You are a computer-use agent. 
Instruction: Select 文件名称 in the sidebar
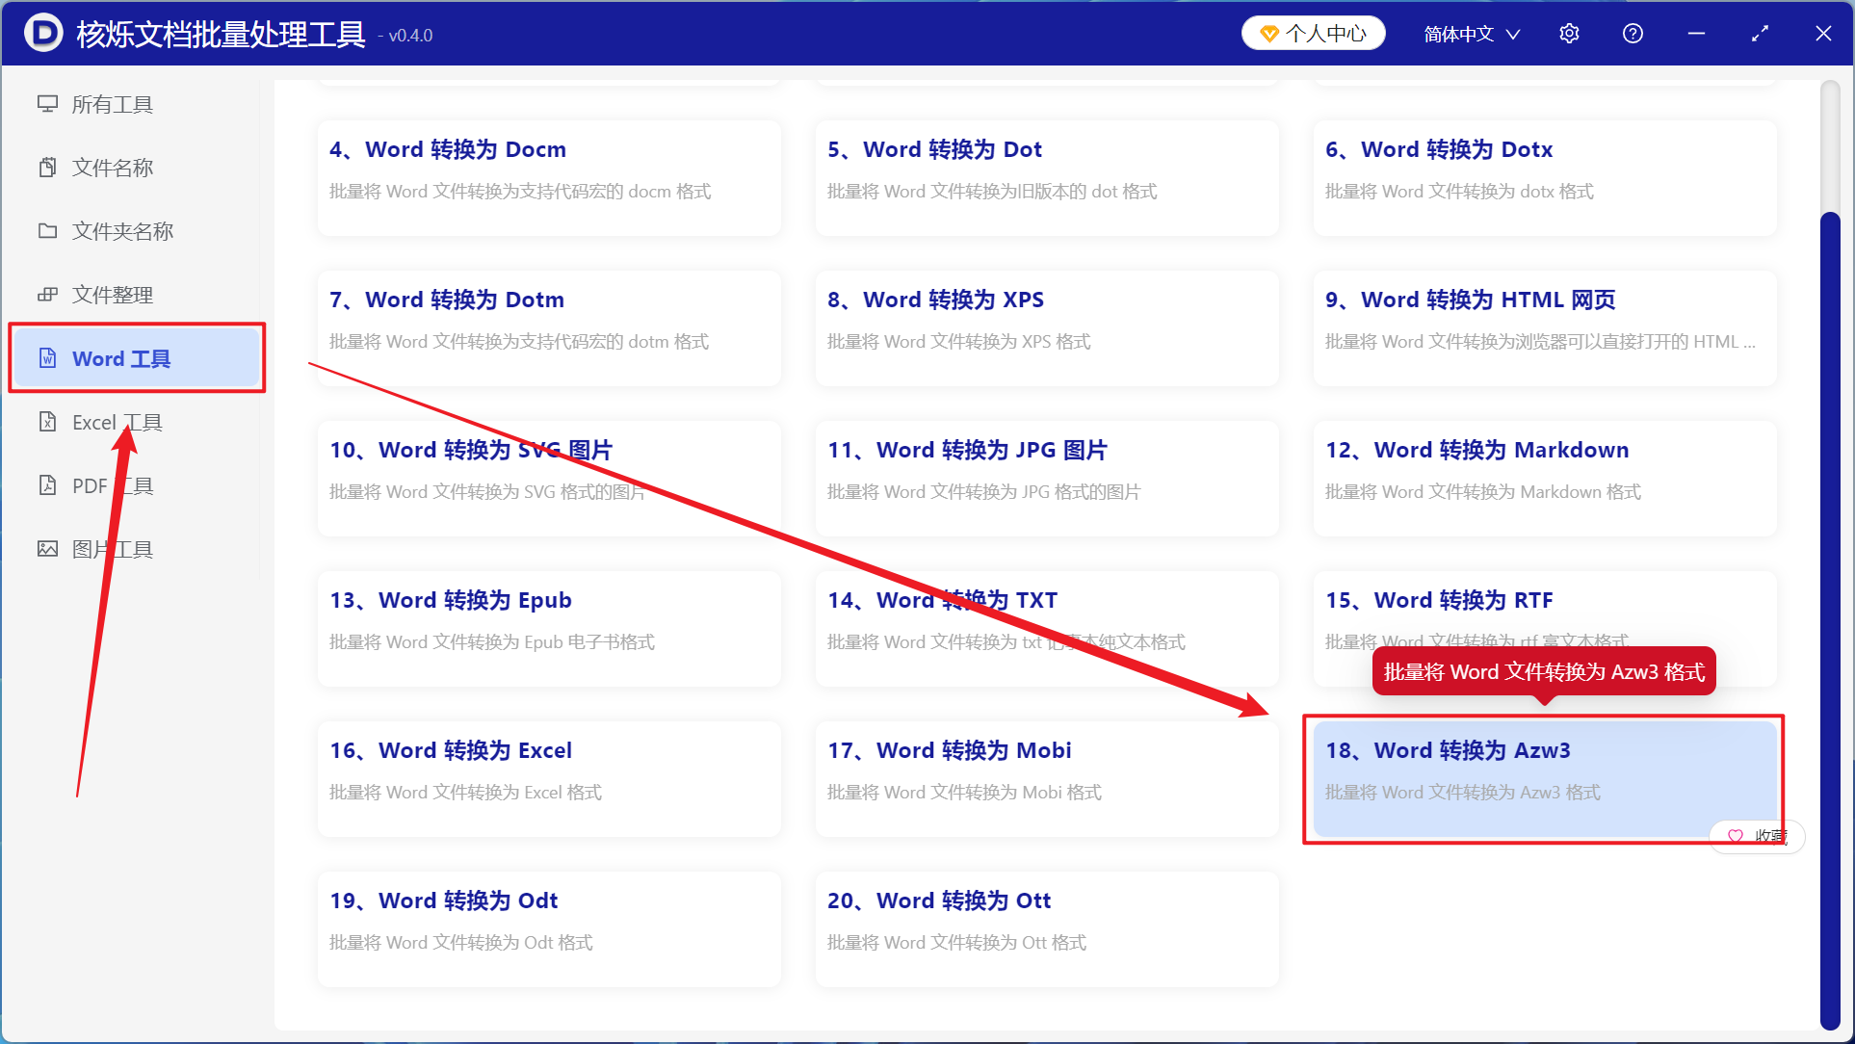point(137,168)
